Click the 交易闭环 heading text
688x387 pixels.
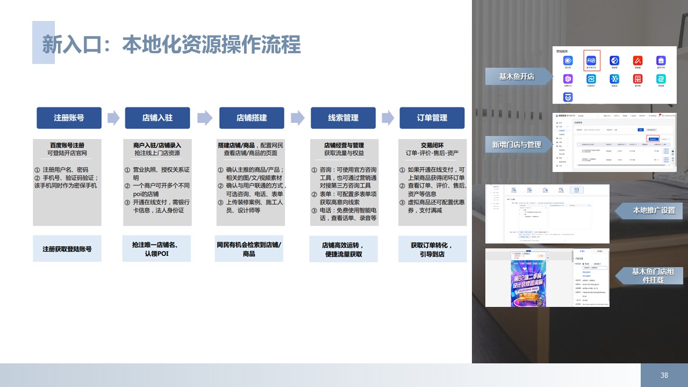[432, 145]
